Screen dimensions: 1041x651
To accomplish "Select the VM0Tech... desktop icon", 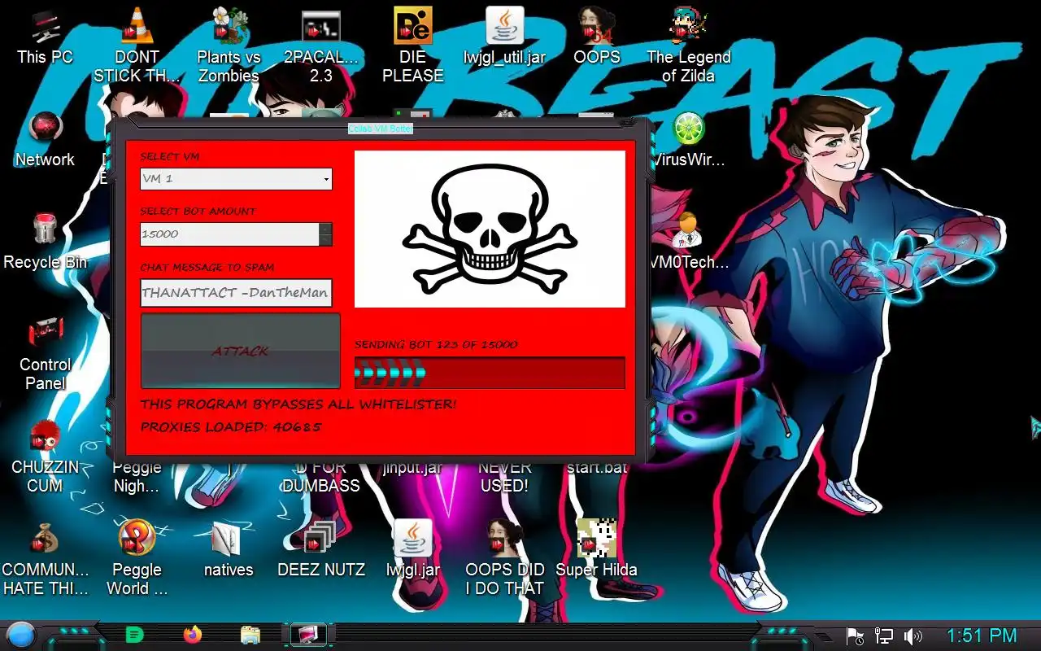I will click(x=688, y=241).
